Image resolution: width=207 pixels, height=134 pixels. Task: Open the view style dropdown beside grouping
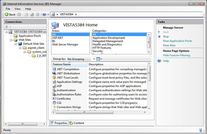[99, 59]
